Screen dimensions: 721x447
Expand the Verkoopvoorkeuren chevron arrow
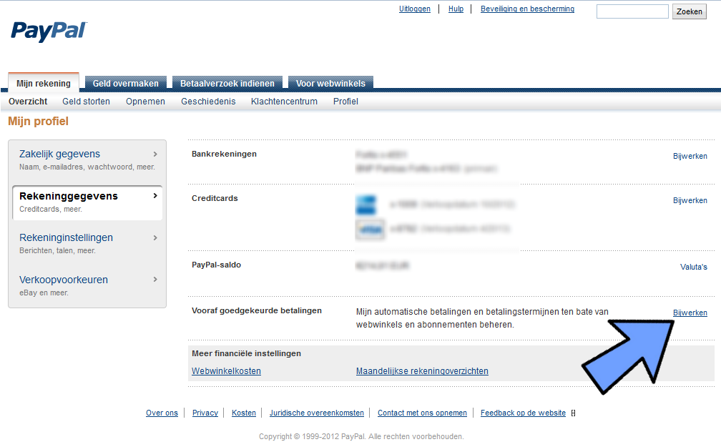155,280
